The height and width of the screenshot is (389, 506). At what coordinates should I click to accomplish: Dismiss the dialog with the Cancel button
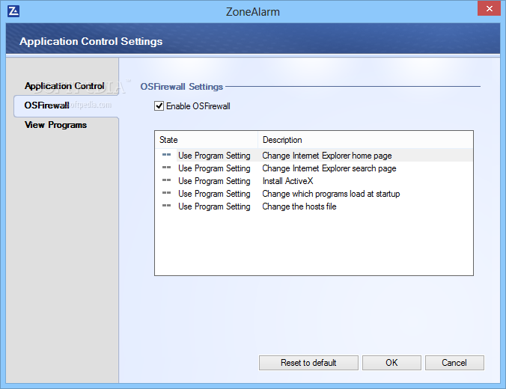coord(454,363)
